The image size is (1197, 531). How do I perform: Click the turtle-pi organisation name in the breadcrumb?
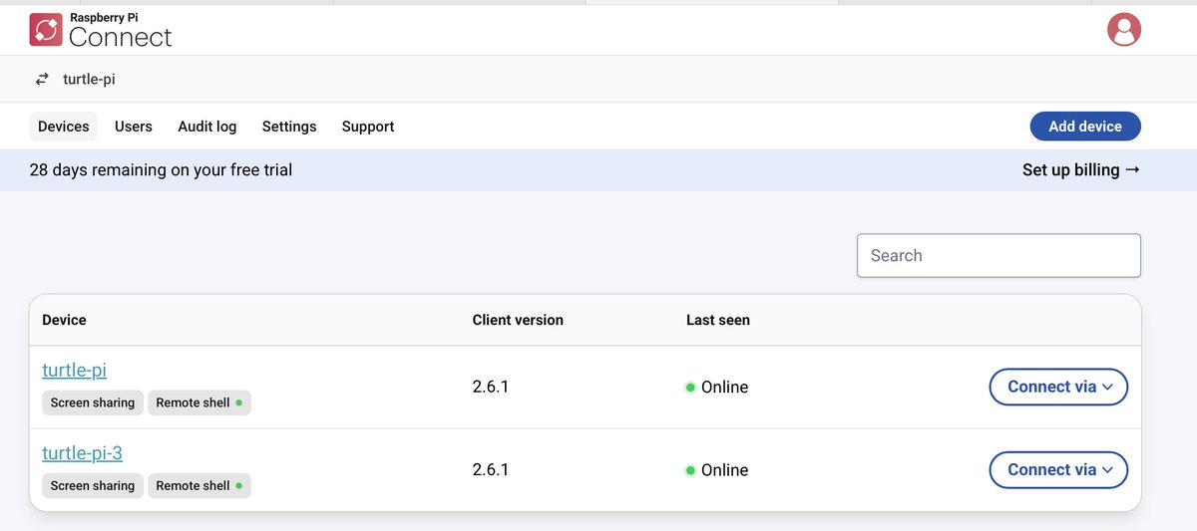(x=89, y=79)
